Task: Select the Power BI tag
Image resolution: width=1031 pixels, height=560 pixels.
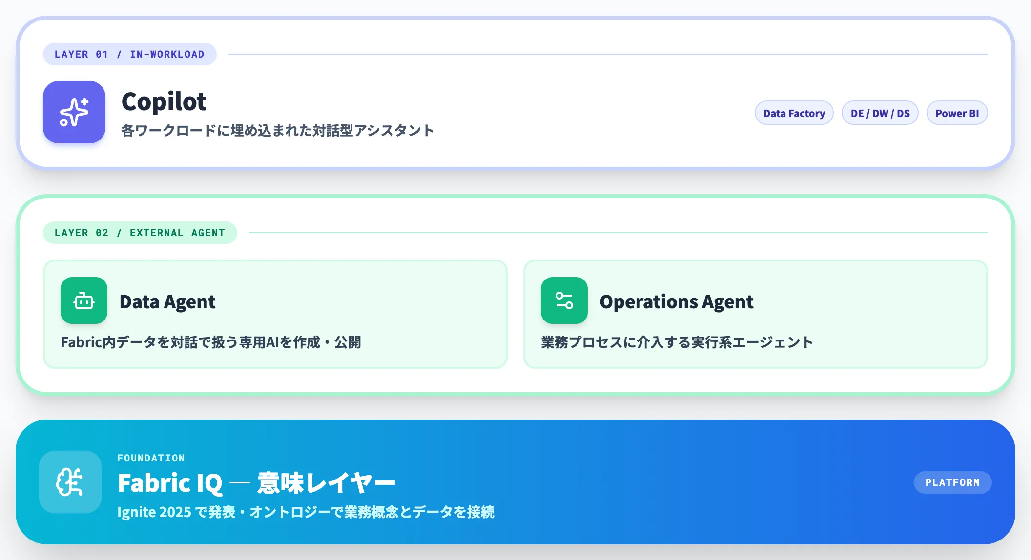Action: [957, 113]
